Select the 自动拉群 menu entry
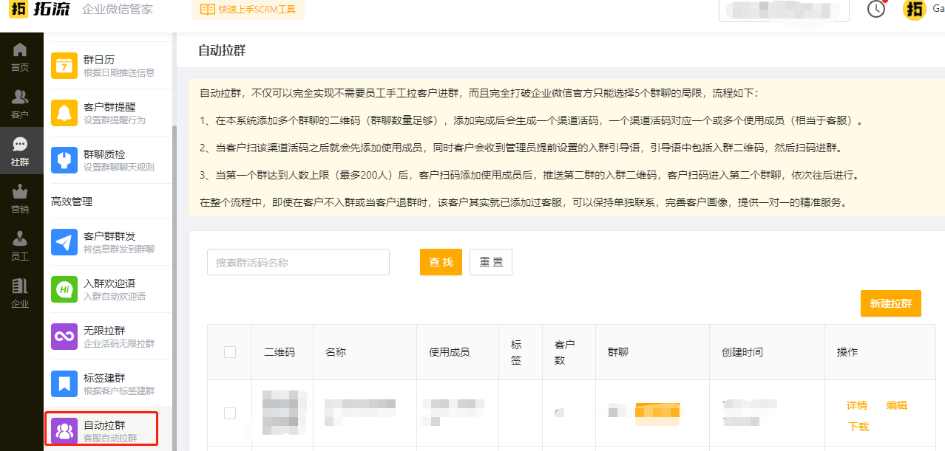Viewport: 945px width, 451px height. tap(102, 430)
